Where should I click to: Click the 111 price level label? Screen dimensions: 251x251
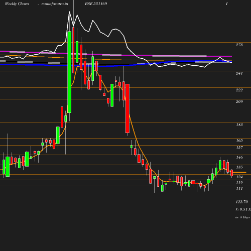point(239,189)
